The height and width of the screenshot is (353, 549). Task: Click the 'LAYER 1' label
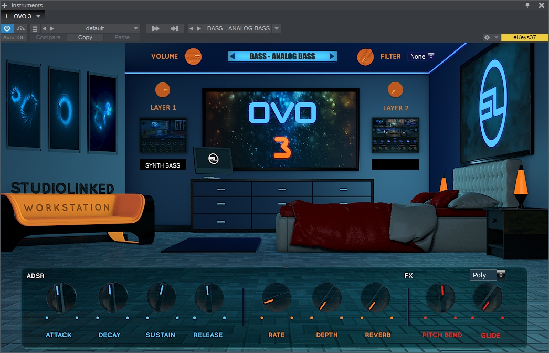(x=163, y=108)
